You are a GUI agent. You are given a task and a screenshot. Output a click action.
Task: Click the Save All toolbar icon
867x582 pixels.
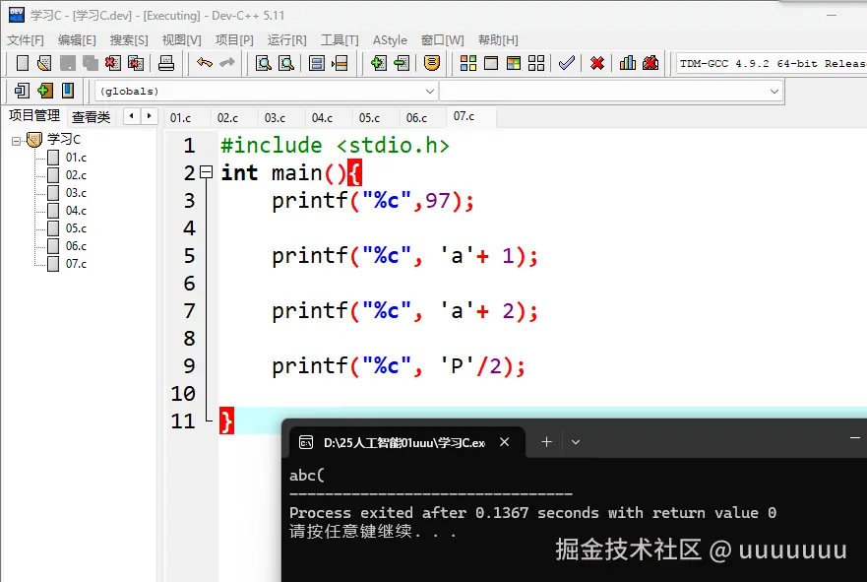91,63
